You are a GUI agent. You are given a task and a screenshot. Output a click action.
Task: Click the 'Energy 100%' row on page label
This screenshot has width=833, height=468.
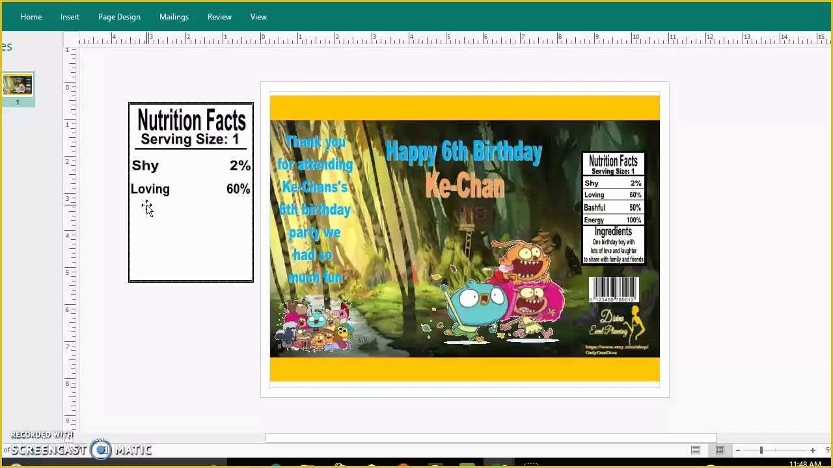pos(612,220)
